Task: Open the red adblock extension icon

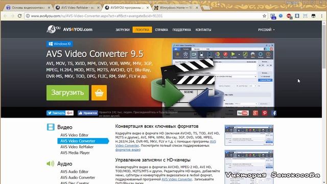Action: (x=289, y=16)
